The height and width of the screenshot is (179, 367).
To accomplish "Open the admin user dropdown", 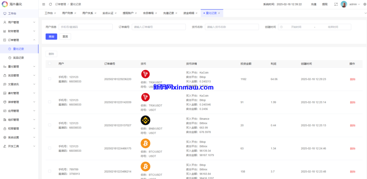I will (354, 4).
